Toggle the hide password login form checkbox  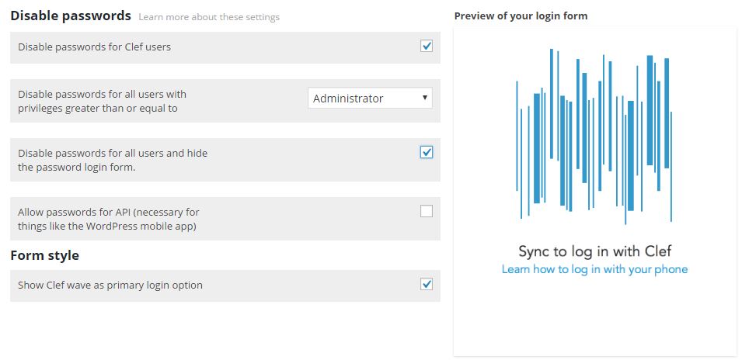click(427, 152)
